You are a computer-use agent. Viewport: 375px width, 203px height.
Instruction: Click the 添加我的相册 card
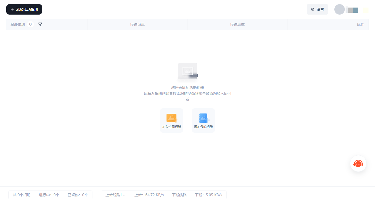coord(203,120)
